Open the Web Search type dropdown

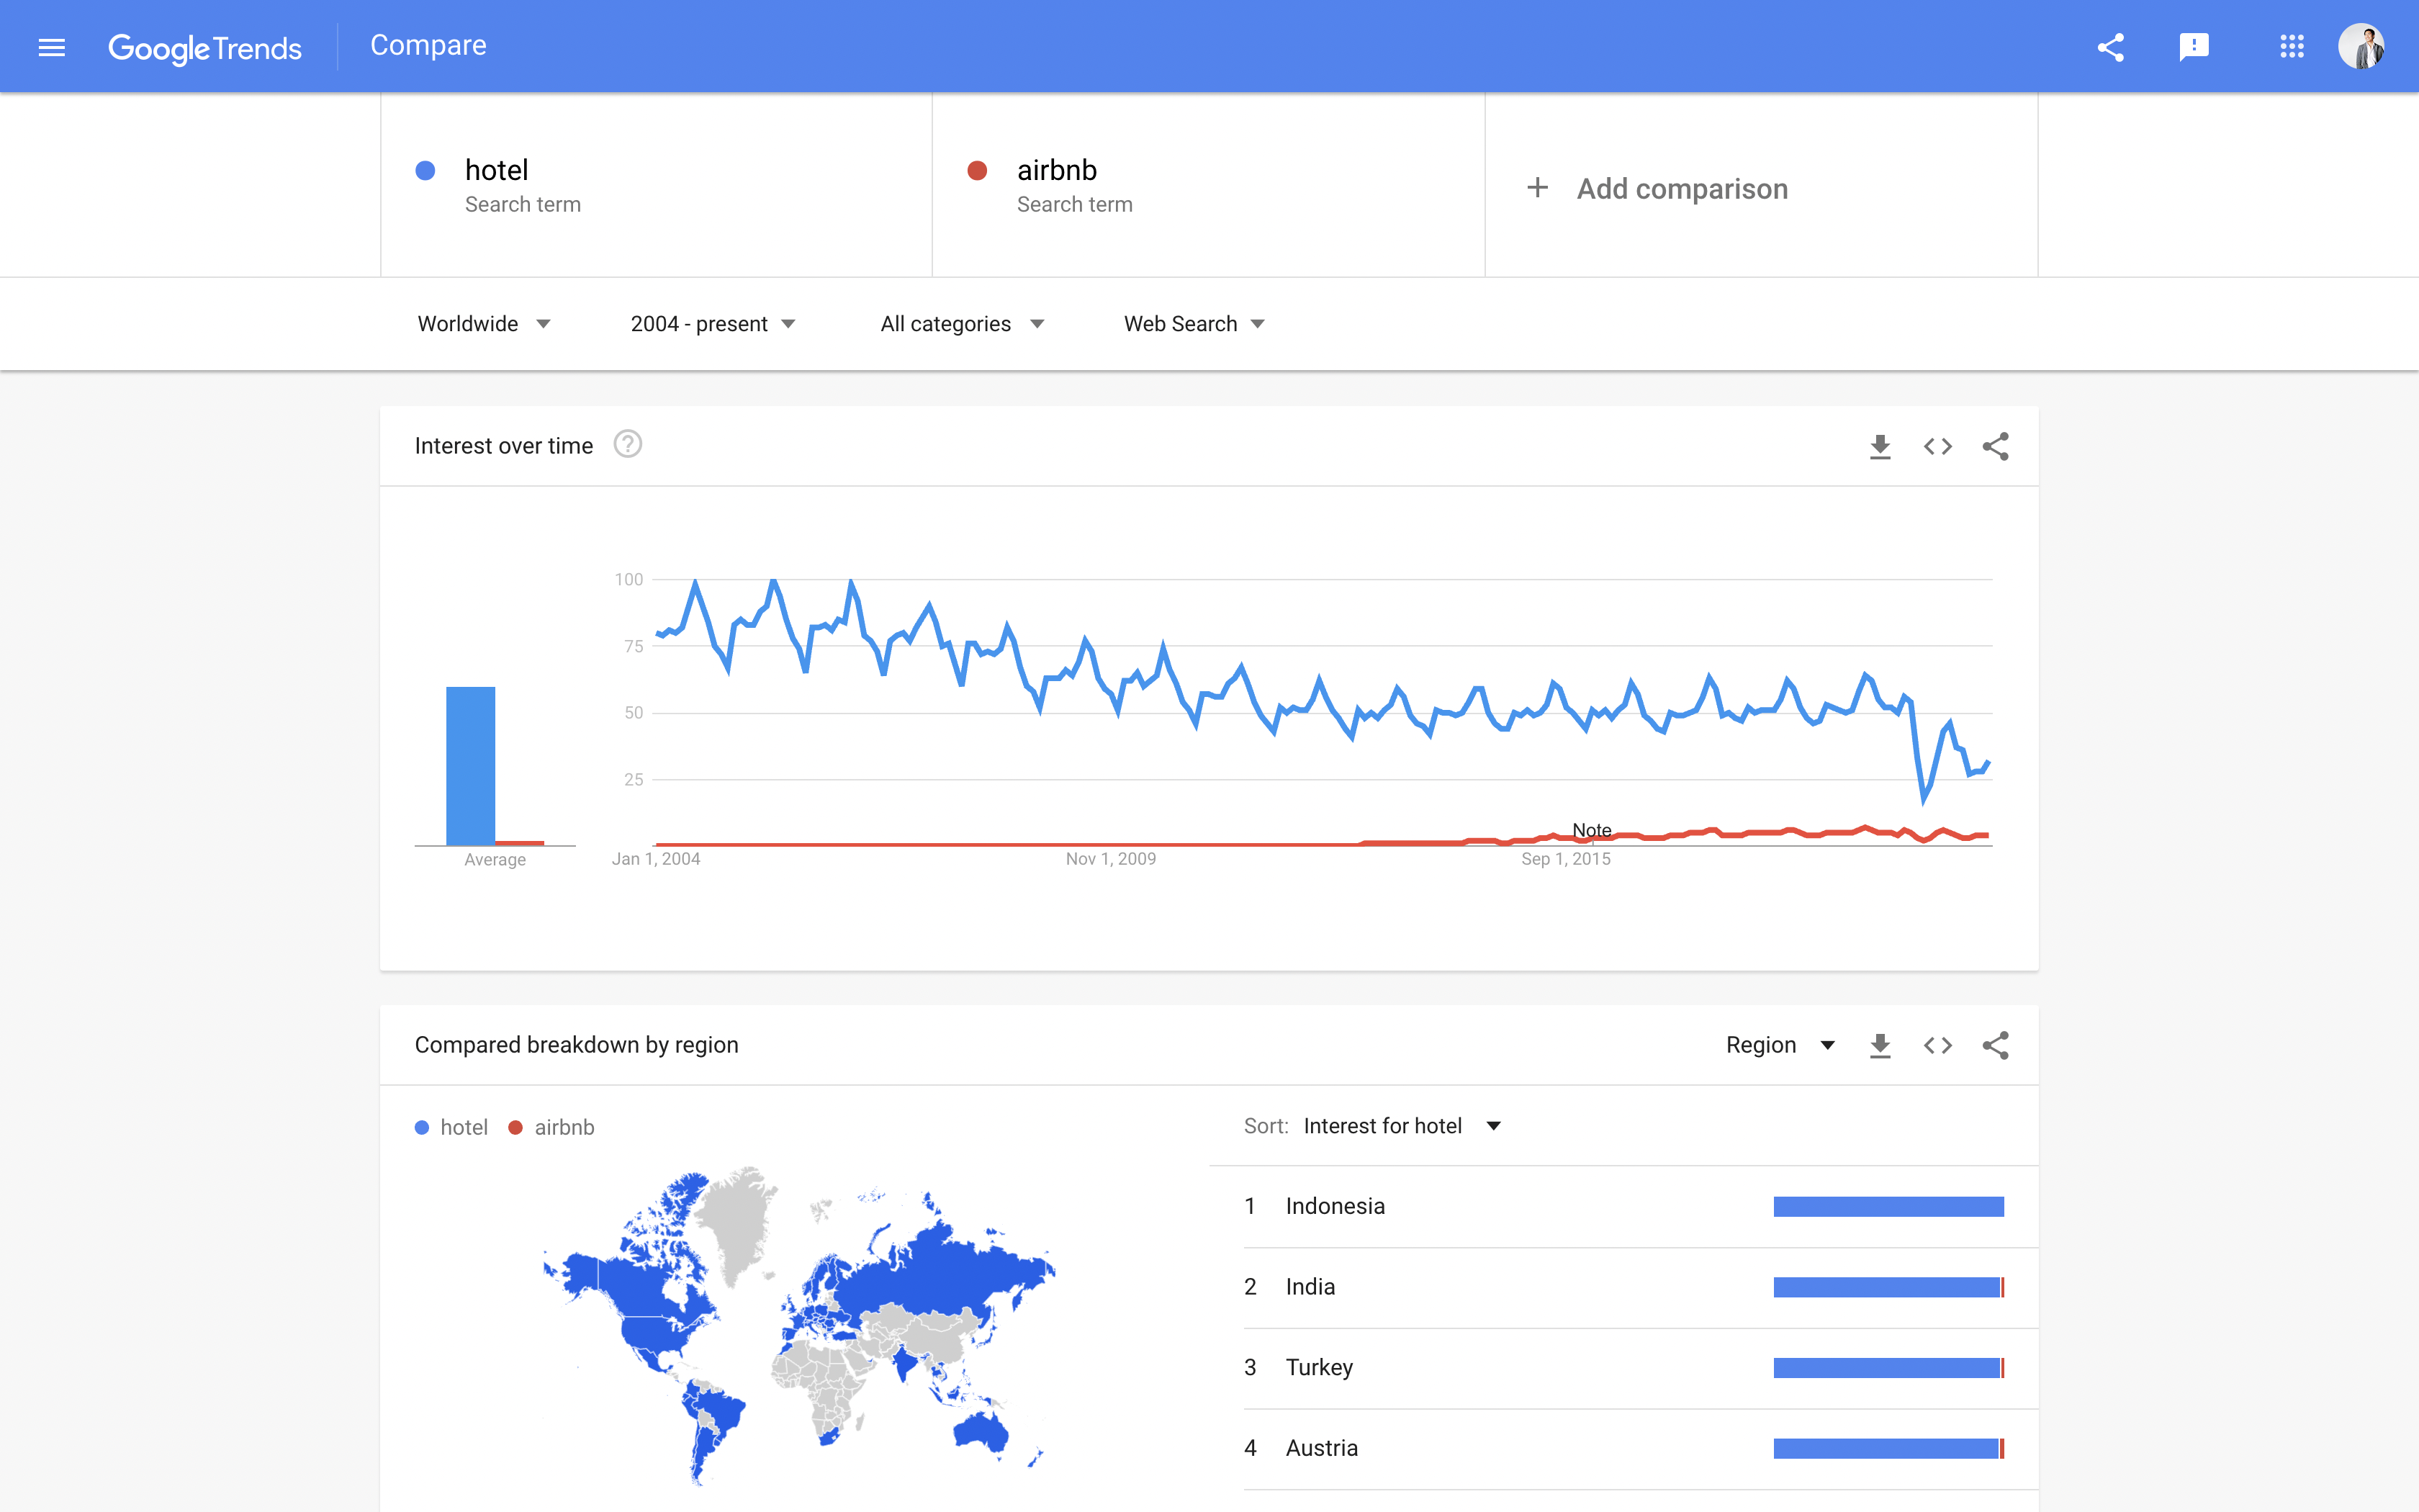pos(1194,324)
